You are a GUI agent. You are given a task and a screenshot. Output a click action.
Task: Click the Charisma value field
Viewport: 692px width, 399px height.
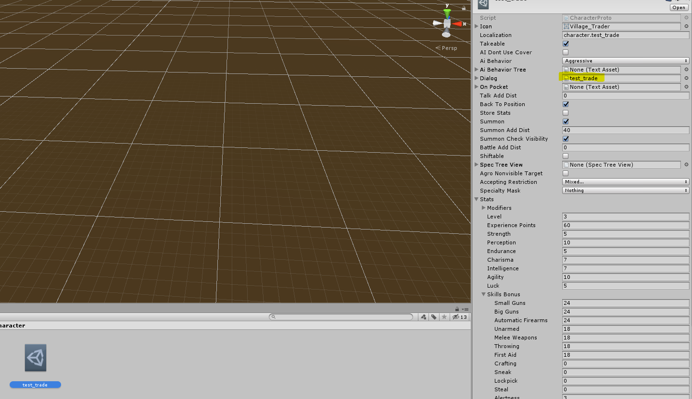tap(626, 260)
